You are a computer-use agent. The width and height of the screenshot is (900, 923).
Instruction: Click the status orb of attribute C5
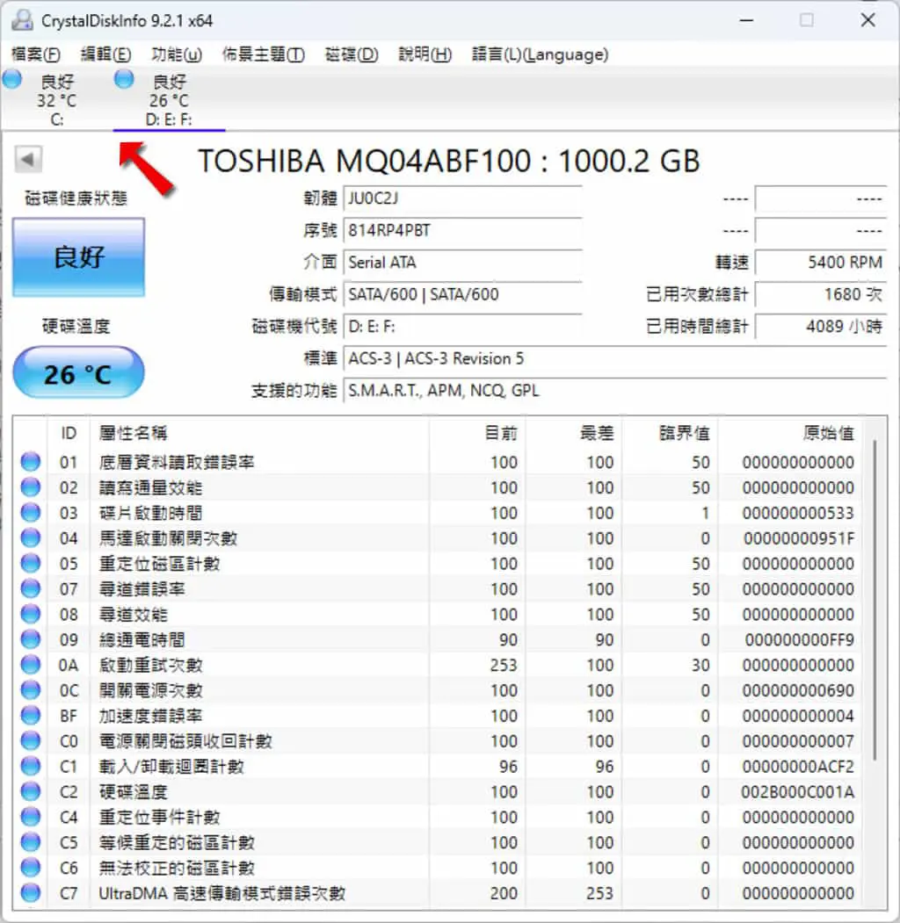coord(31,842)
